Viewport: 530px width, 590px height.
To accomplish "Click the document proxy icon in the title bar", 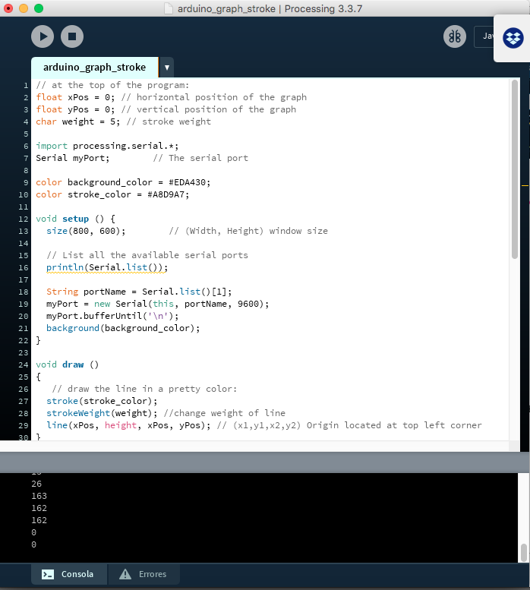I will [x=169, y=8].
